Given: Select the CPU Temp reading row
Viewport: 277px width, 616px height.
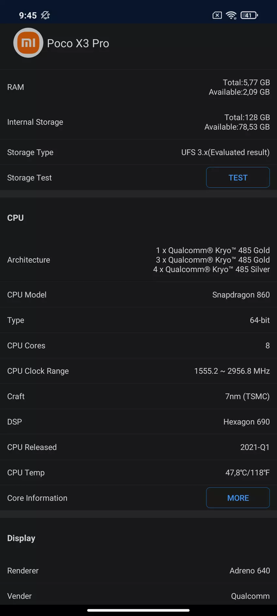Looking at the screenshot, I should [x=138, y=473].
